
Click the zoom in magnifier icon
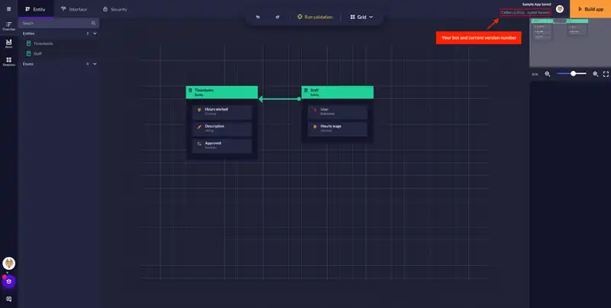(596, 74)
